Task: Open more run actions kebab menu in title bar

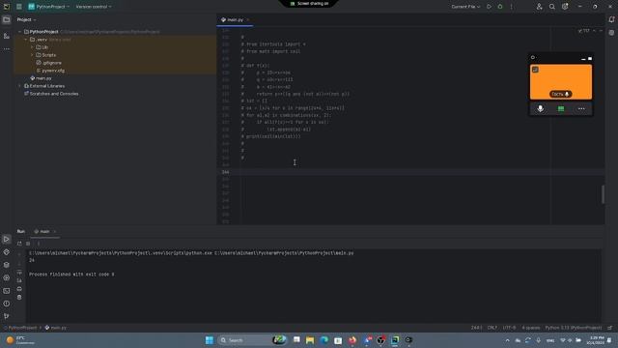Action: [x=511, y=7]
